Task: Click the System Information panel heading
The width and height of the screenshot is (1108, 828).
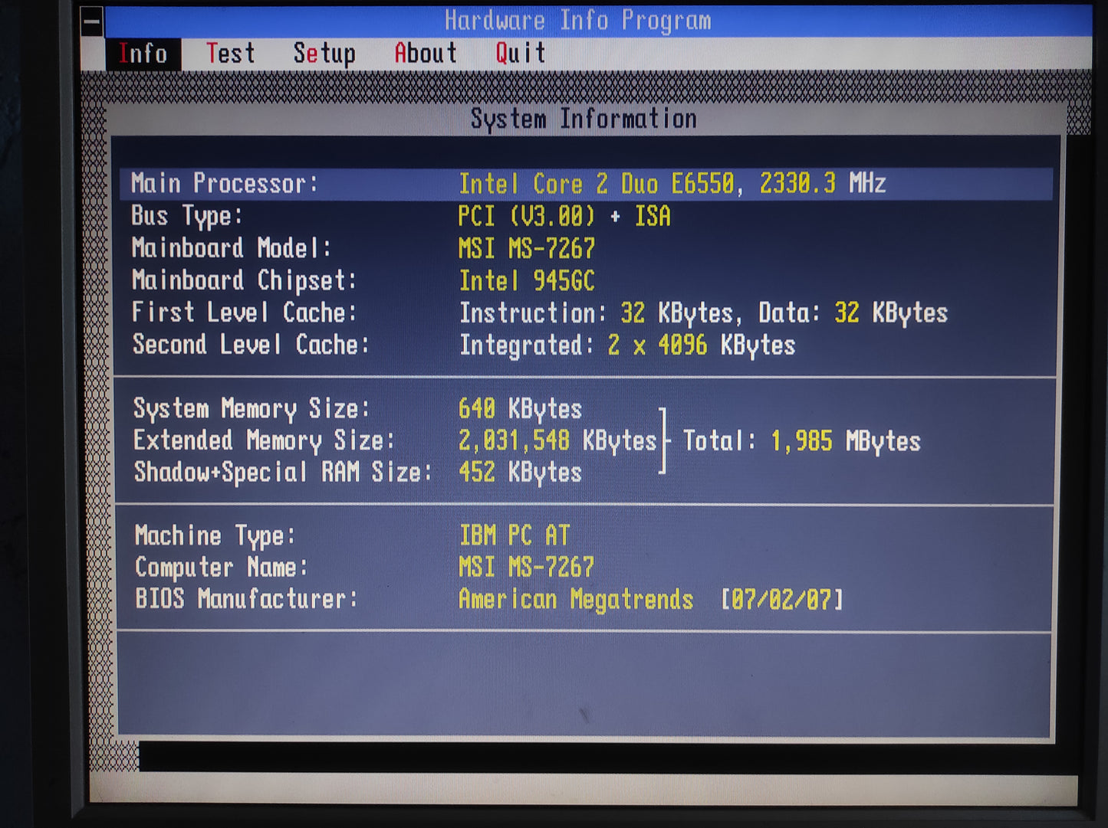Action: point(583,119)
